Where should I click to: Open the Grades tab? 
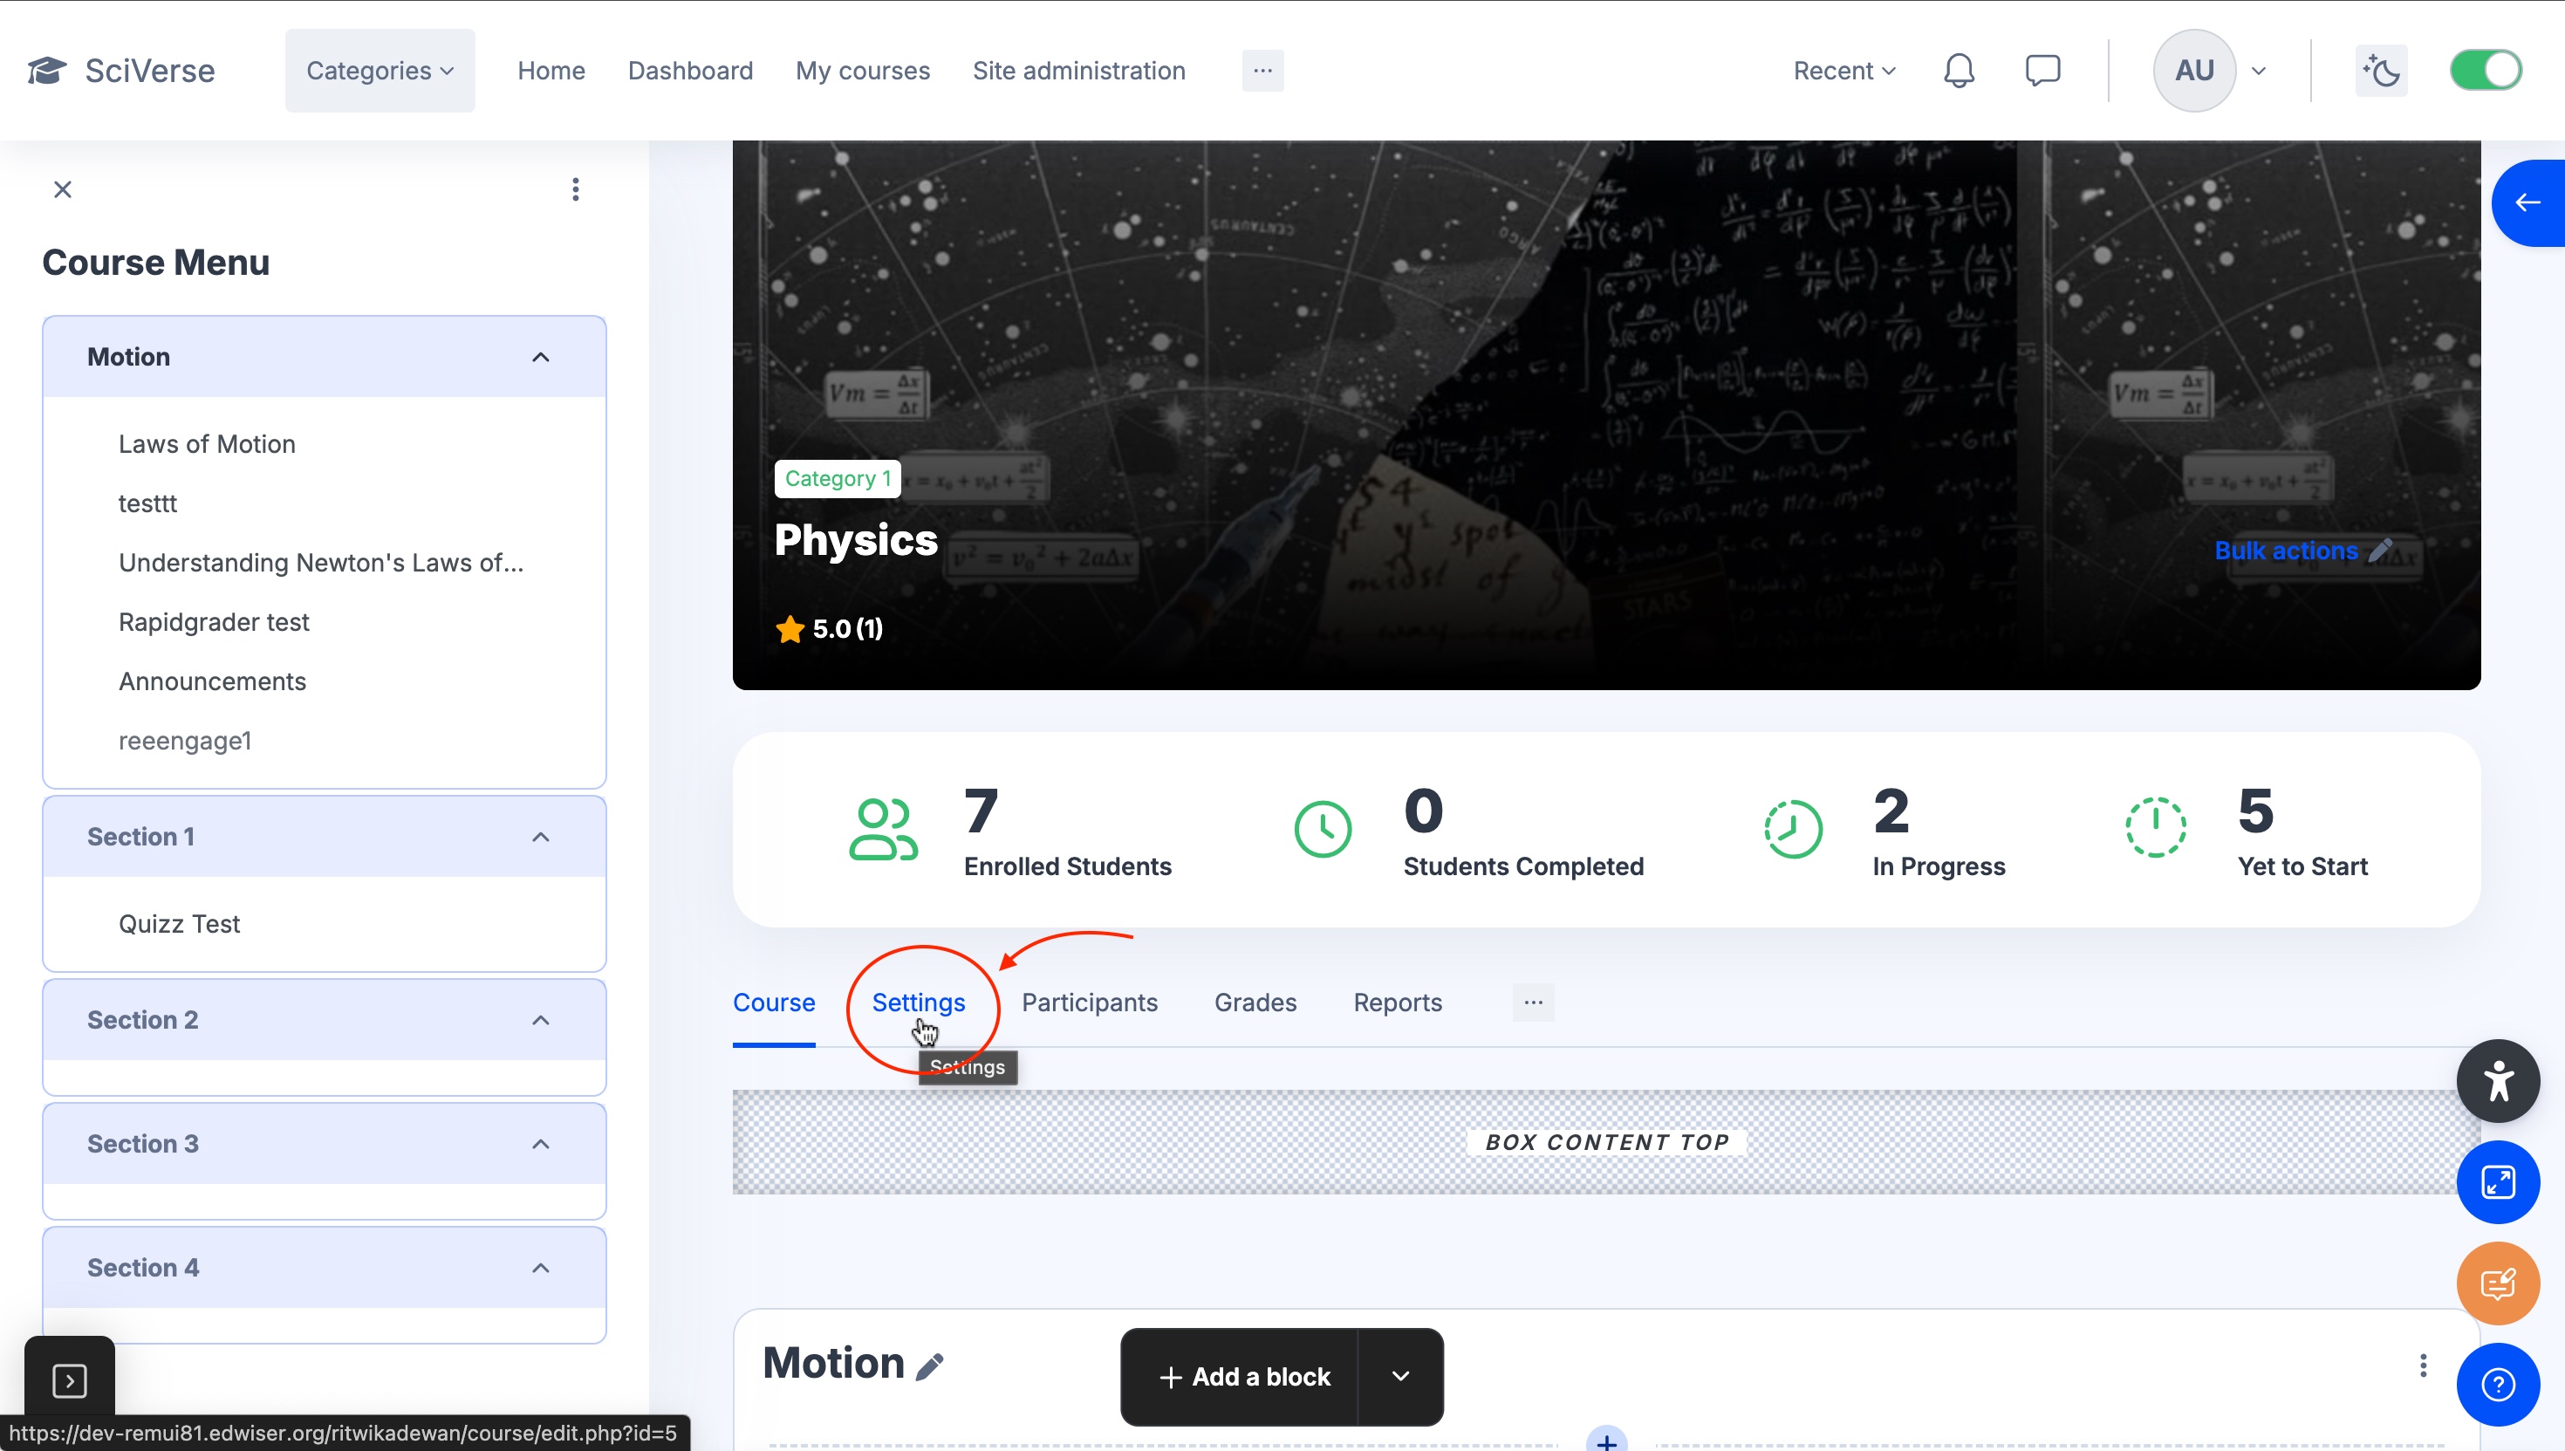pyautogui.click(x=1255, y=1003)
